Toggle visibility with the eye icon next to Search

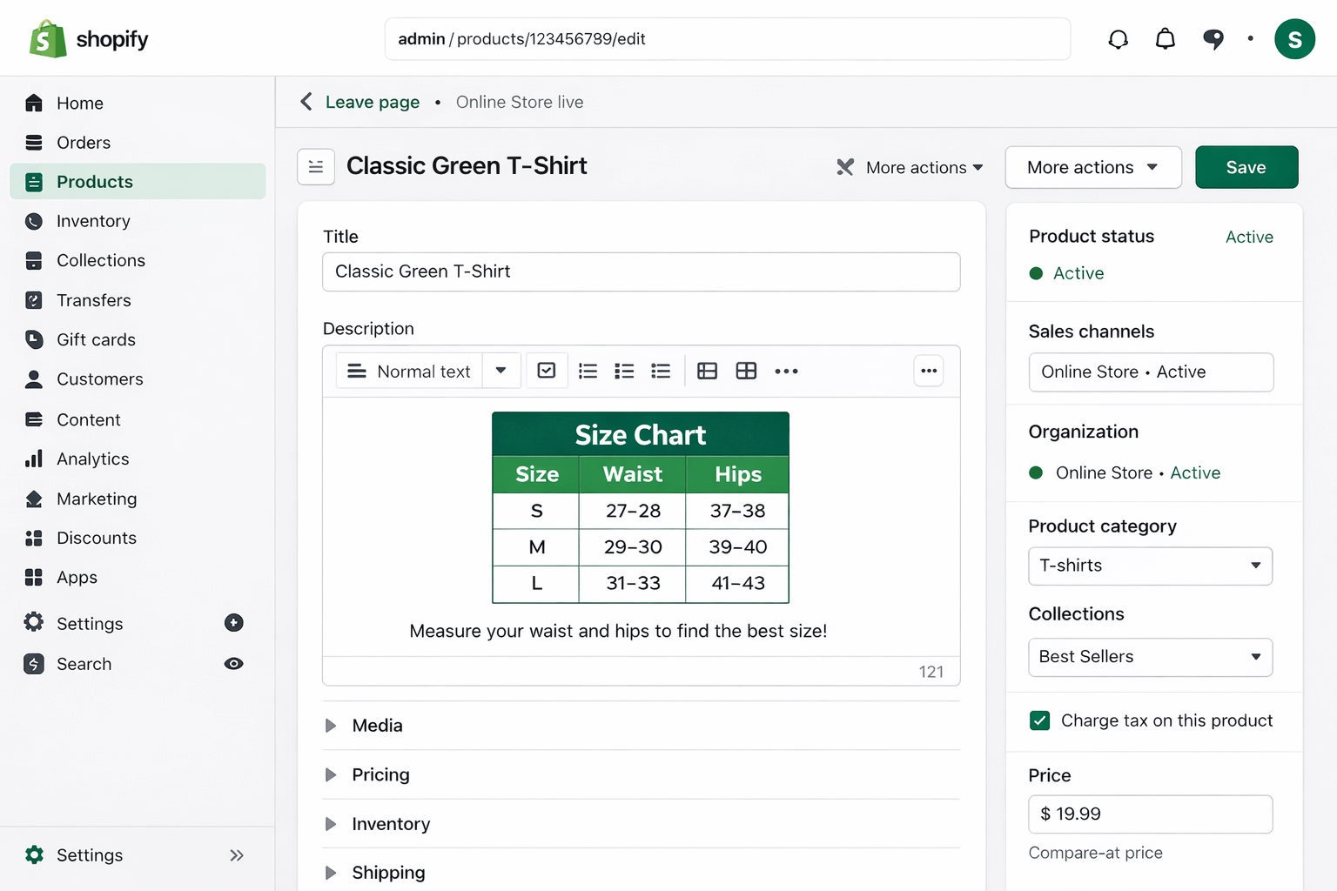233,663
